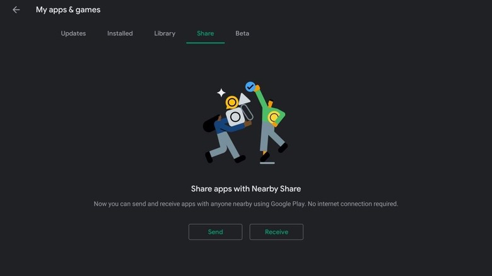The height and width of the screenshot is (276, 492).
Task: Open the Installed tab
Action: coord(120,33)
